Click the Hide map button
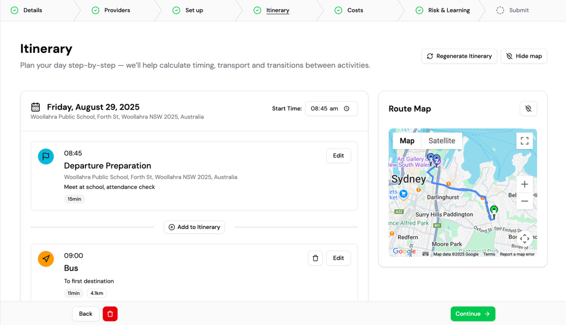Screen dimensions: 566x325 pos(524,56)
